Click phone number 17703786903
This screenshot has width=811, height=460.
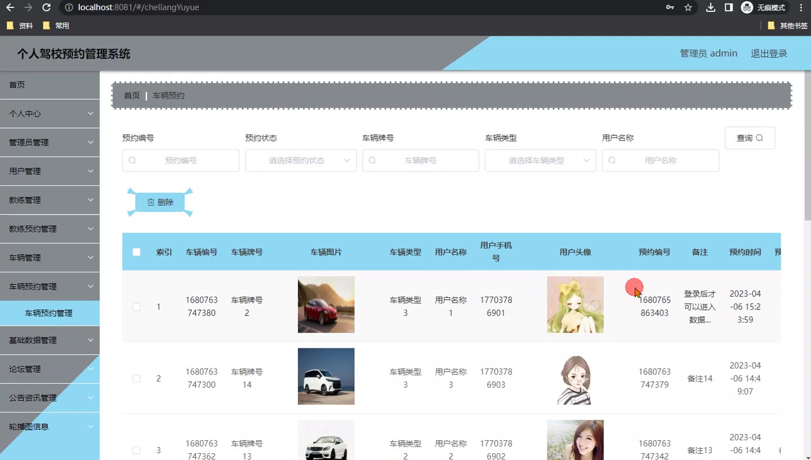click(x=496, y=378)
